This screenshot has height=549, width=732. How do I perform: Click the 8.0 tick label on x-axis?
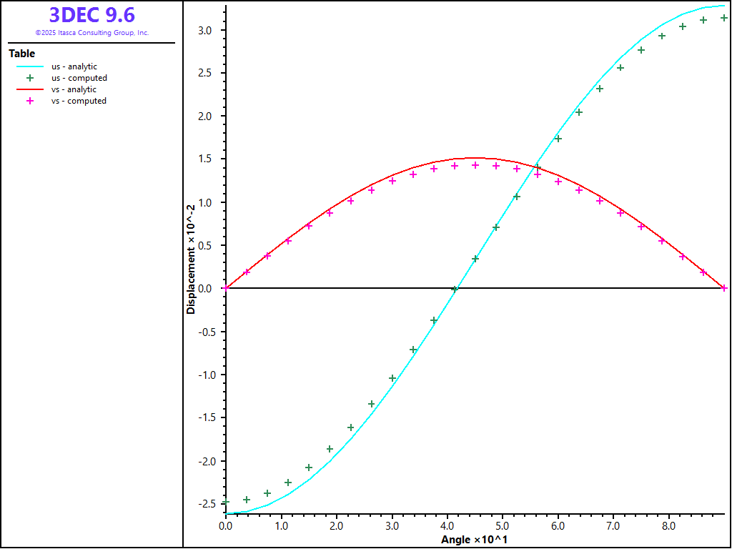[x=668, y=526]
